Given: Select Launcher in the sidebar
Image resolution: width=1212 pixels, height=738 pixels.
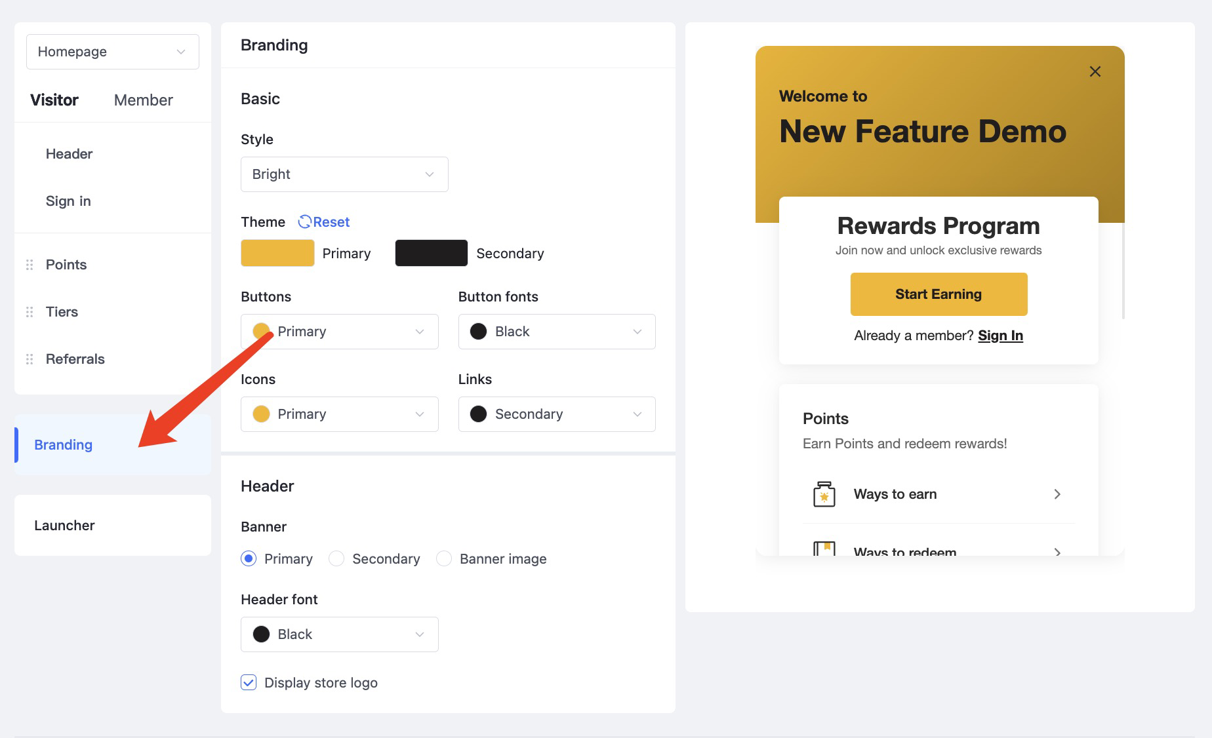Looking at the screenshot, I should (113, 526).
